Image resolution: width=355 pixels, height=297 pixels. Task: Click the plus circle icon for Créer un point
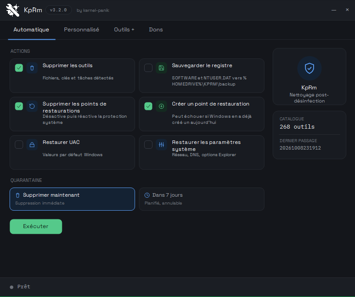tap(162, 106)
